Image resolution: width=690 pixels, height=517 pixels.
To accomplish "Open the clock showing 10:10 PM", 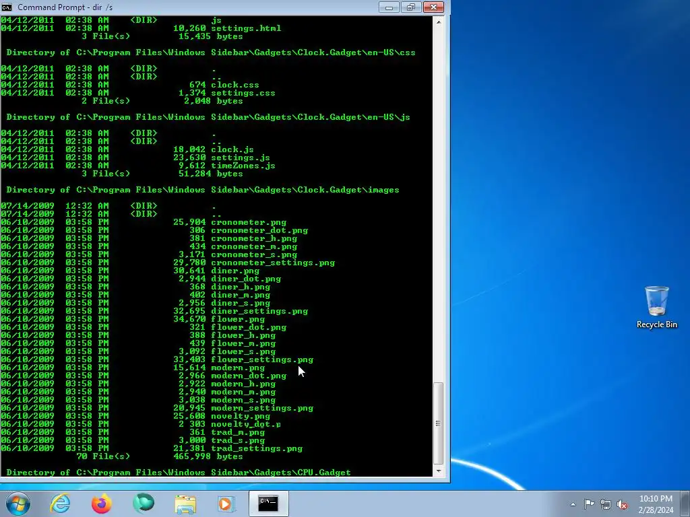I will tap(656, 504).
